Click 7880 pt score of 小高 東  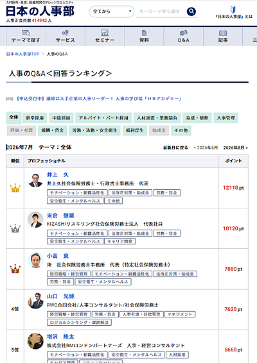(233, 269)
